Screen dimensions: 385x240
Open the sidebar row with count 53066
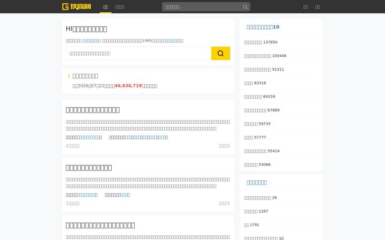click(x=281, y=165)
